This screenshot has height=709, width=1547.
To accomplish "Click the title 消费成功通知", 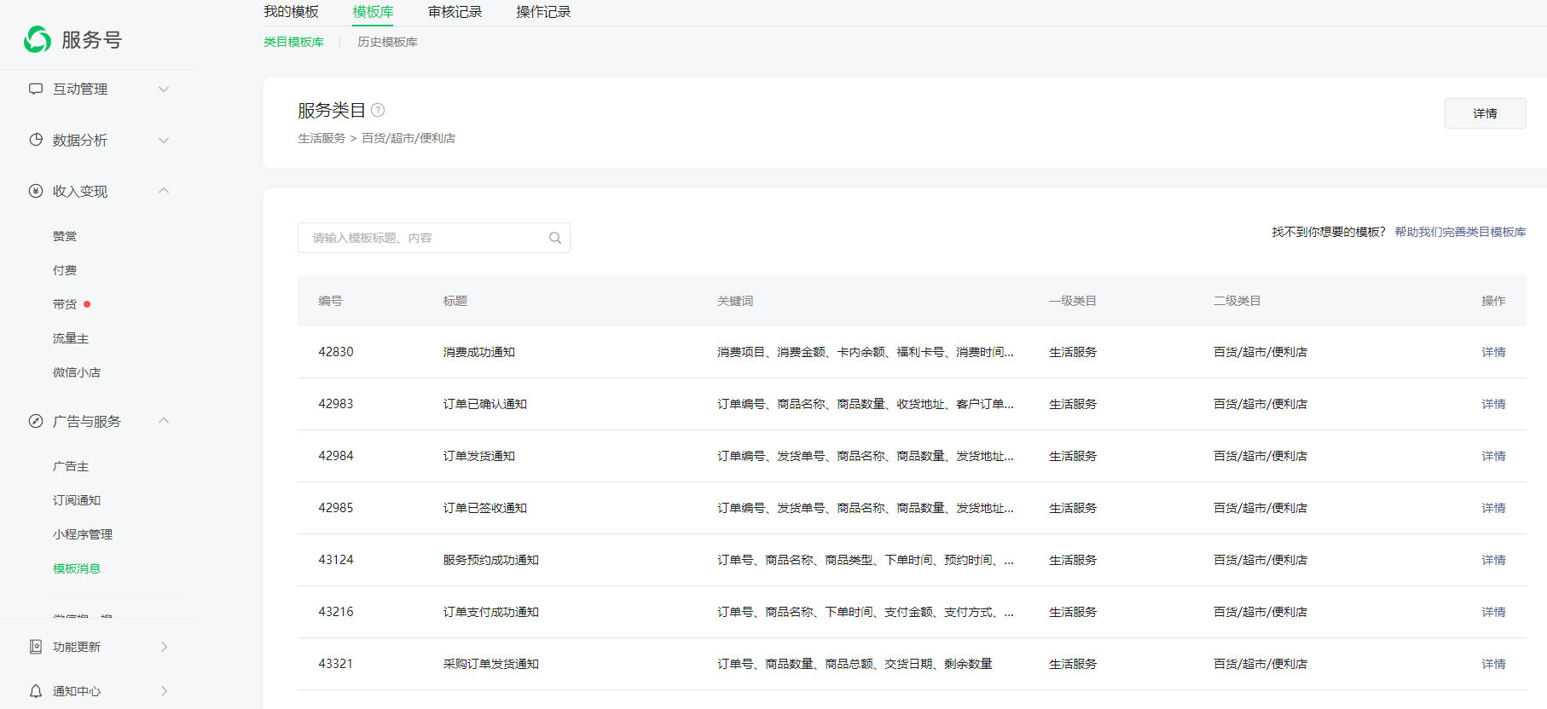I will coord(479,352).
